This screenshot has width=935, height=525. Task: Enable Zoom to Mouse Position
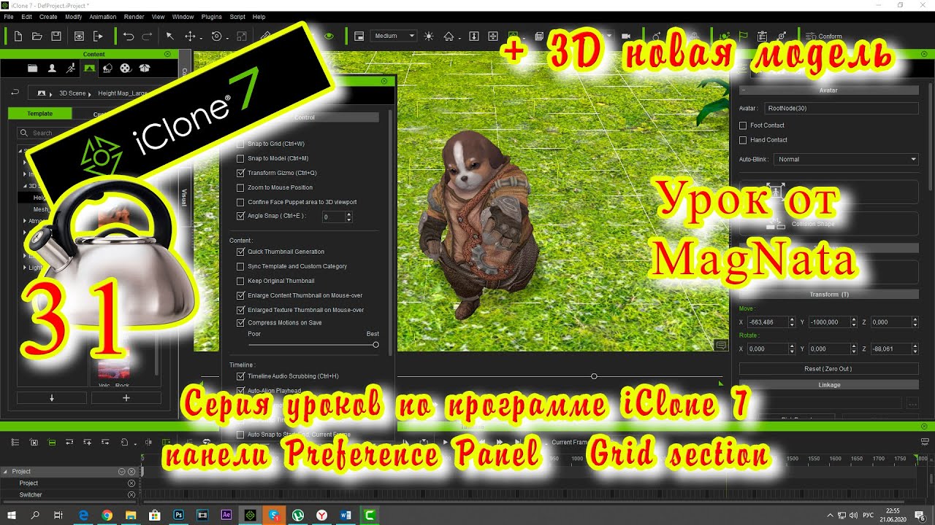click(x=241, y=187)
